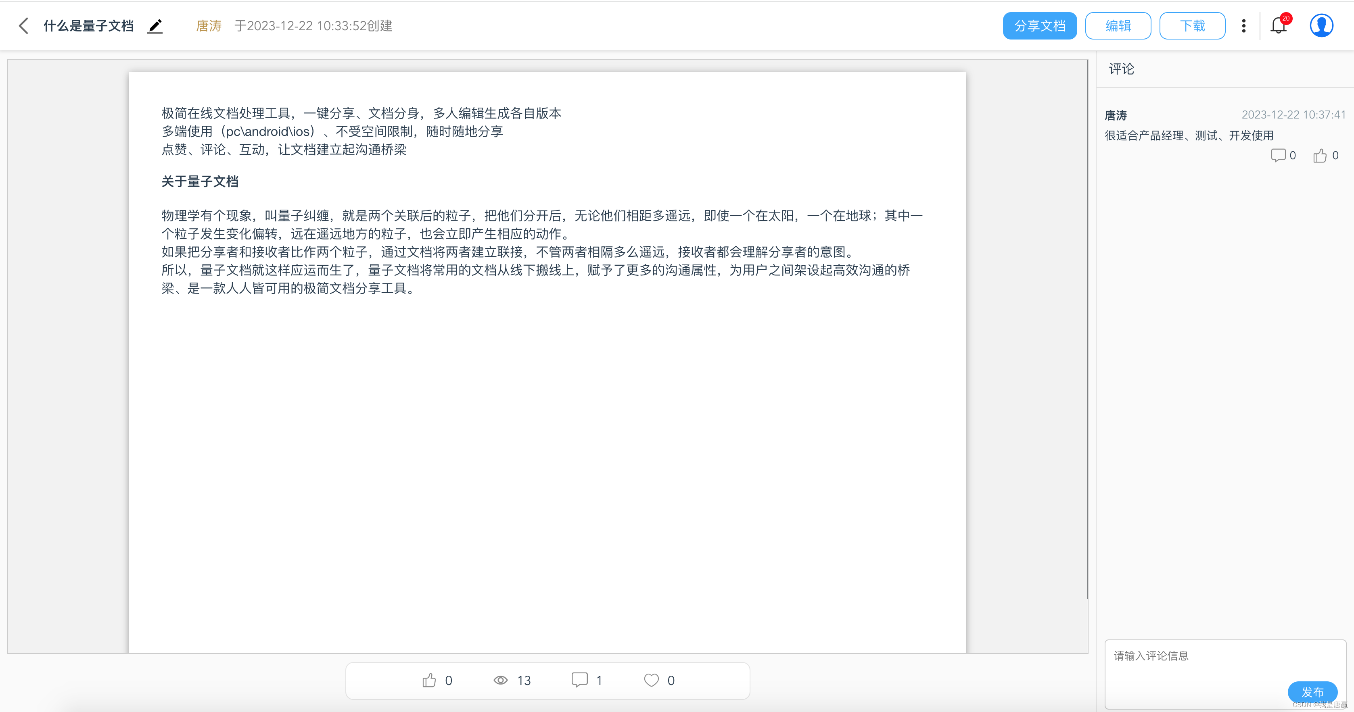The image size is (1354, 712).
Task: Favorite the document with the heart icon
Action: 651,681
